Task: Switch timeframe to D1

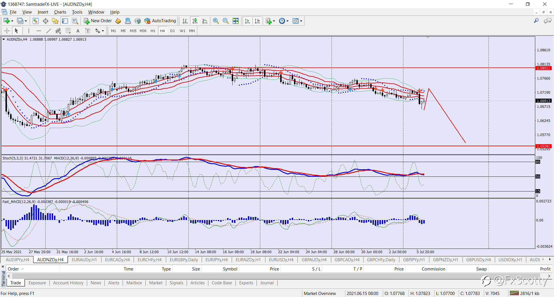Action: 173,31
